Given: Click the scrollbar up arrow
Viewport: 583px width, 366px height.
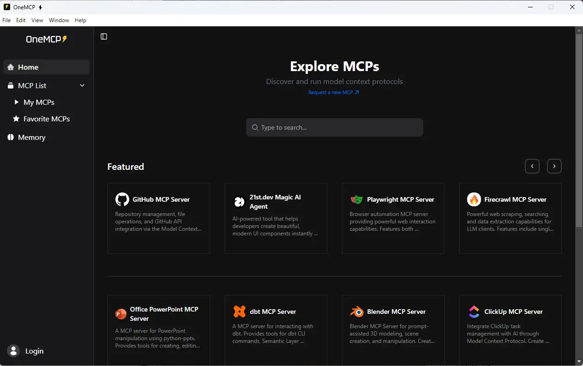Looking at the screenshot, I should click(x=579, y=30).
